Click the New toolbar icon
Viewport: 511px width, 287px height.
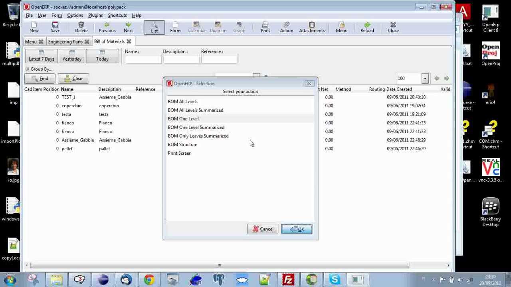[x=34, y=27]
